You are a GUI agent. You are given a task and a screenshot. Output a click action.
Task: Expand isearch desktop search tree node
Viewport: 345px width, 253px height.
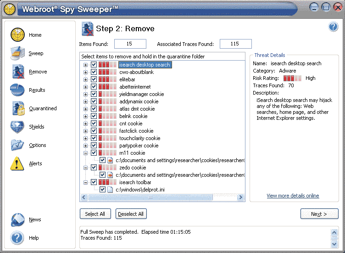click(86, 65)
